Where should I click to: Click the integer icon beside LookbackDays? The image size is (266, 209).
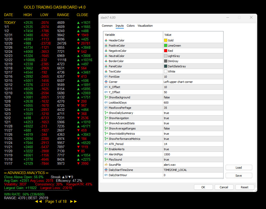click(106, 103)
